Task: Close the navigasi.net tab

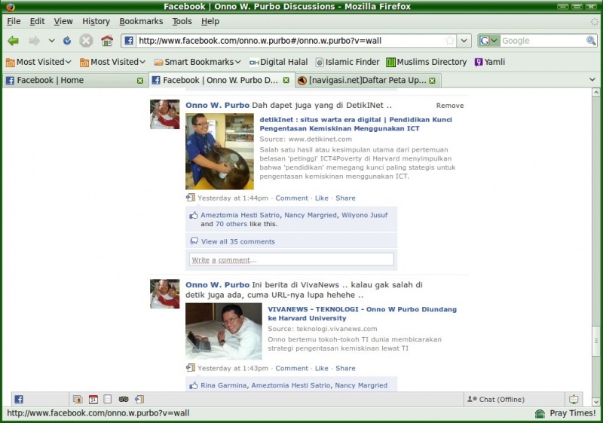Action: (x=433, y=80)
